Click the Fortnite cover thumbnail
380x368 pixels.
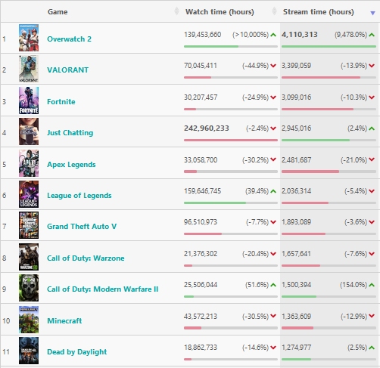tap(29, 101)
